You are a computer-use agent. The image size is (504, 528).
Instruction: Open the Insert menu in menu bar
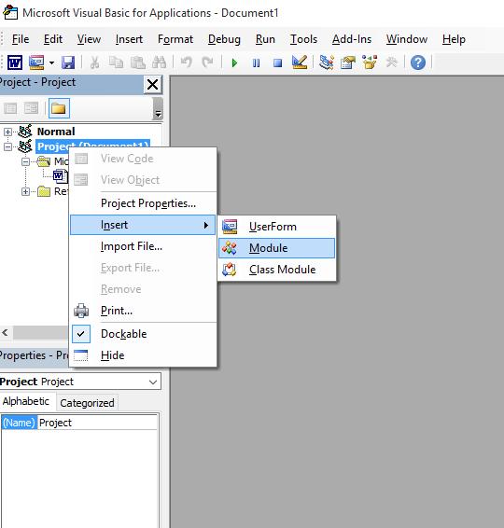pyautogui.click(x=129, y=39)
